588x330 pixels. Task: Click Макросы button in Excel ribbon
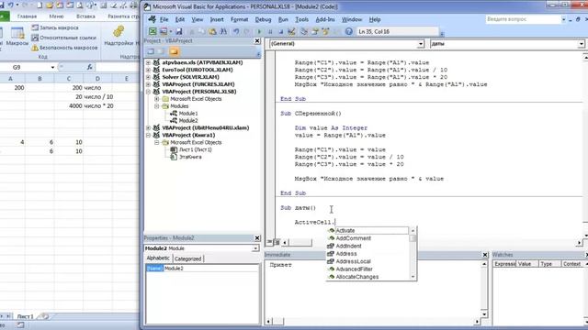[17, 37]
